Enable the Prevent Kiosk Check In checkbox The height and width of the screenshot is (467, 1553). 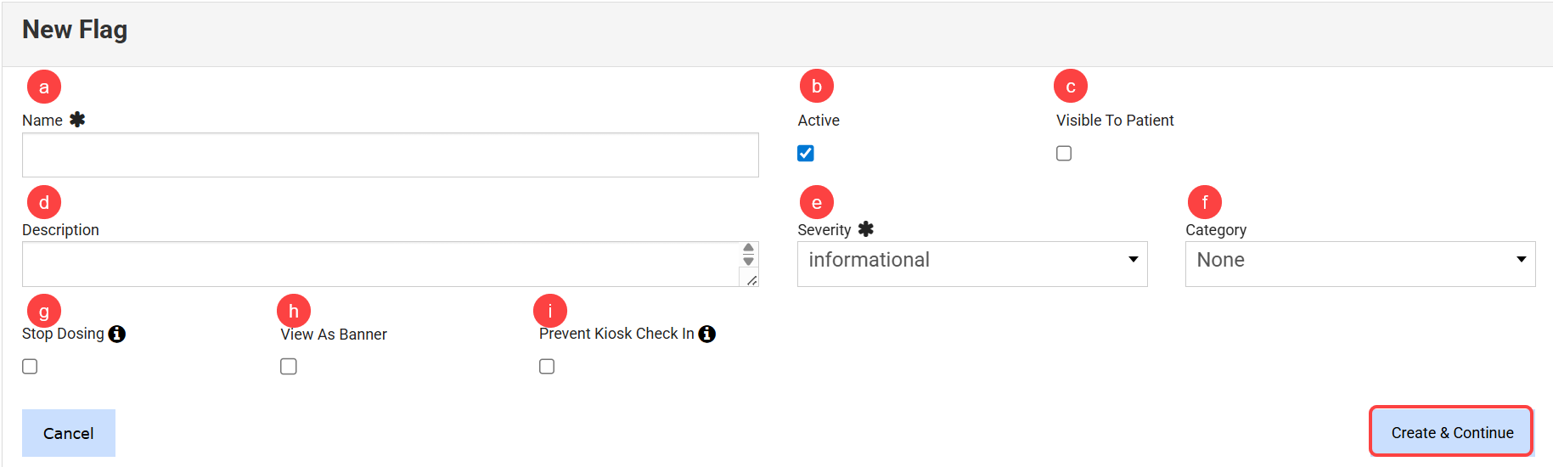(547, 367)
